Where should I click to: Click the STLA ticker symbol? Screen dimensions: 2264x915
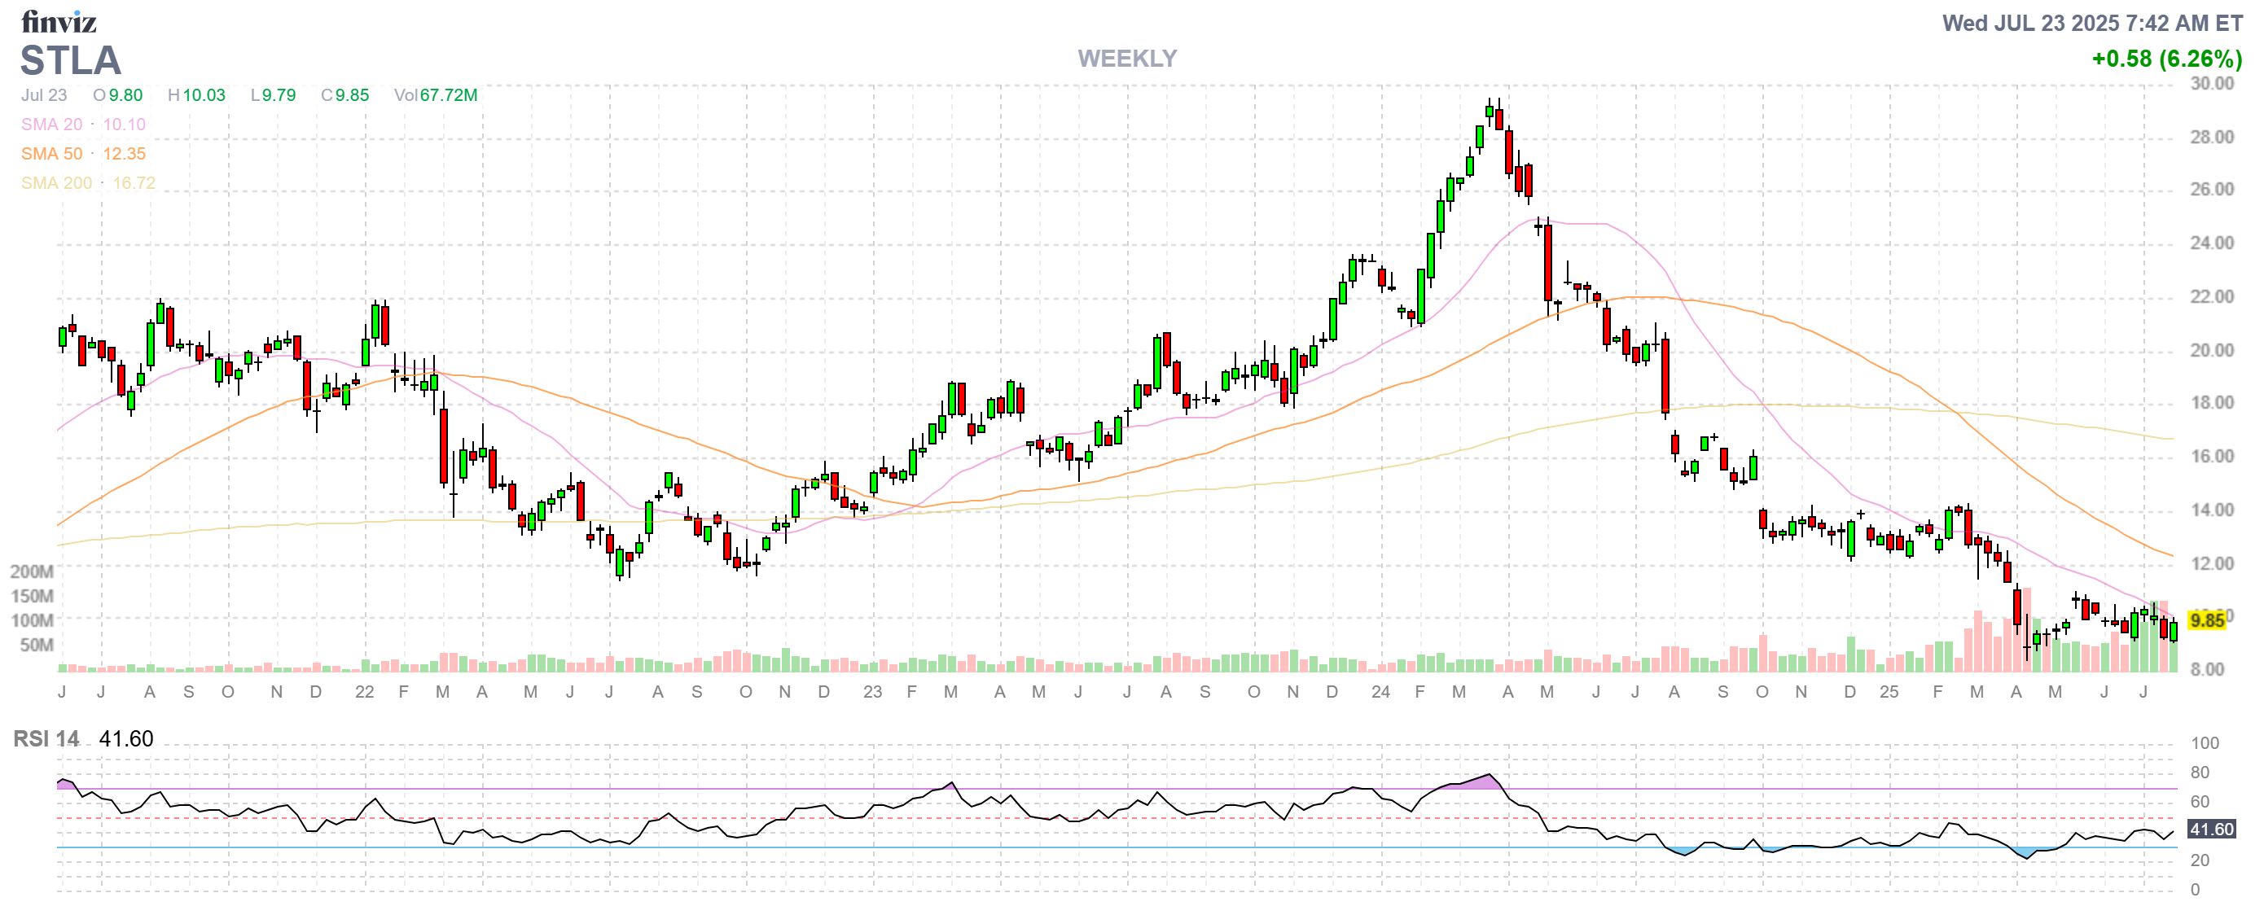click(70, 60)
